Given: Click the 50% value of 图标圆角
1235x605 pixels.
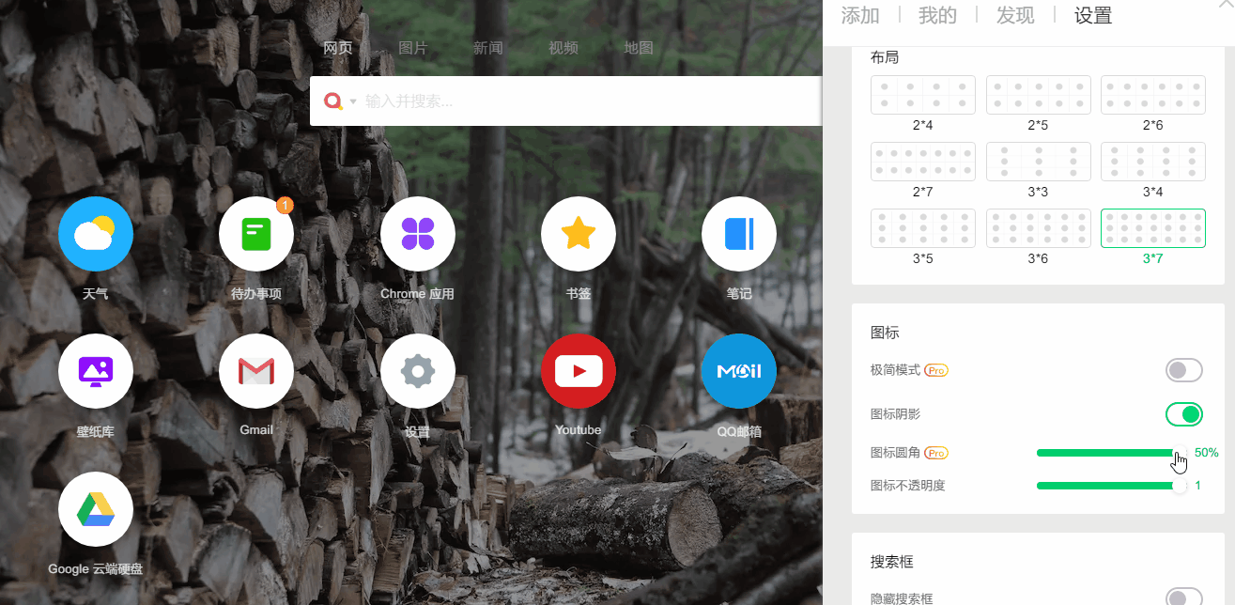Looking at the screenshot, I should (1207, 453).
